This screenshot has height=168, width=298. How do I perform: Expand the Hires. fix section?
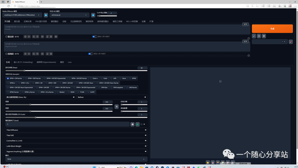point(41,97)
